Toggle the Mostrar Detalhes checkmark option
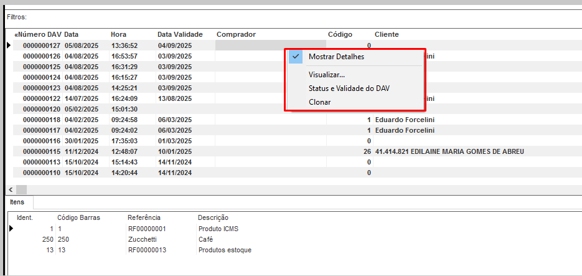582x276 pixels. [336, 56]
